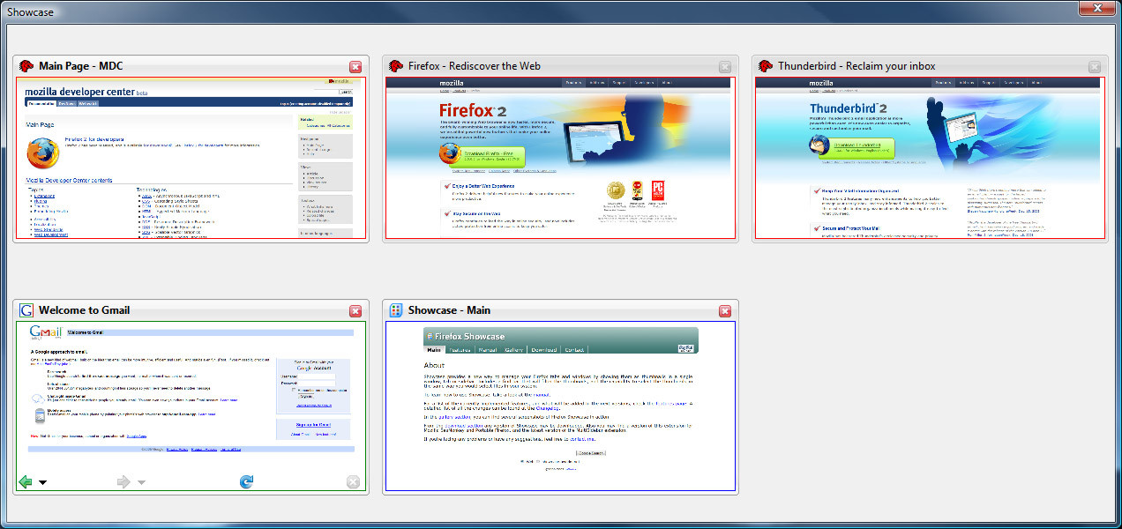The image size is (1122, 529).
Task: Open the Back history dropdown arrow
Action: [42, 482]
